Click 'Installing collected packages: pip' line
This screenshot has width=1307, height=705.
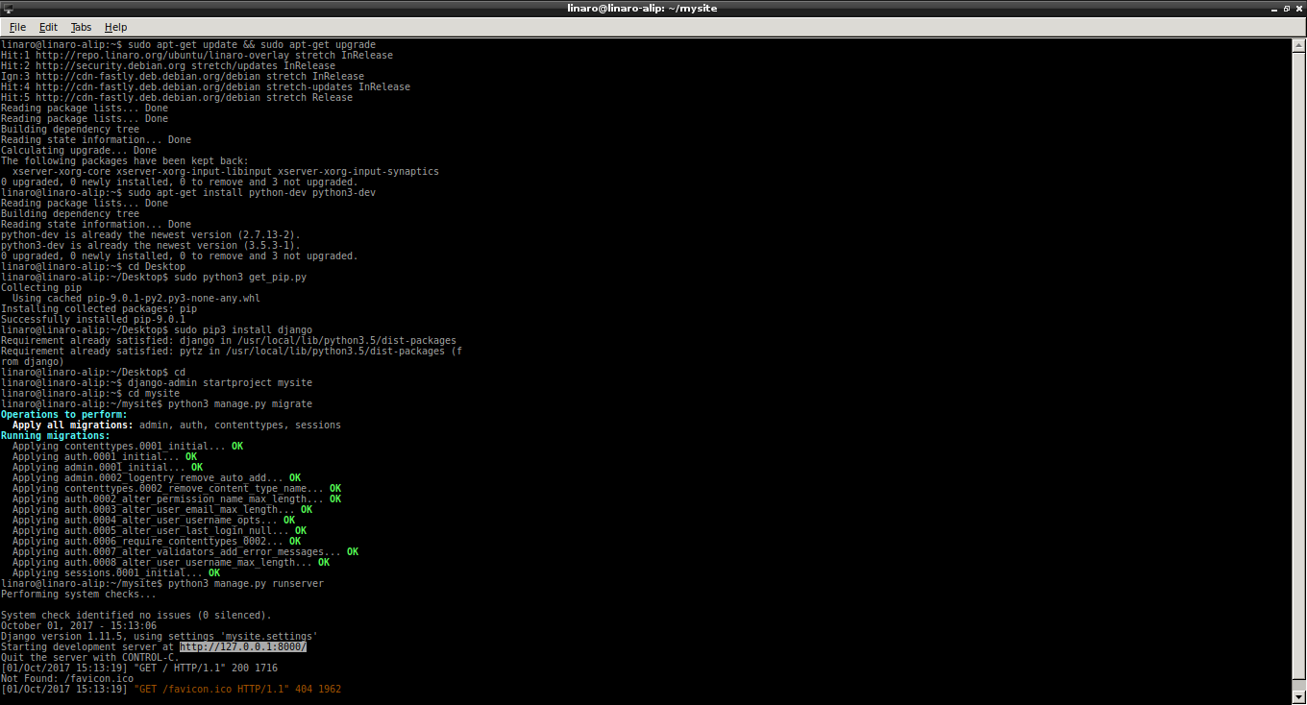(99, 309)
